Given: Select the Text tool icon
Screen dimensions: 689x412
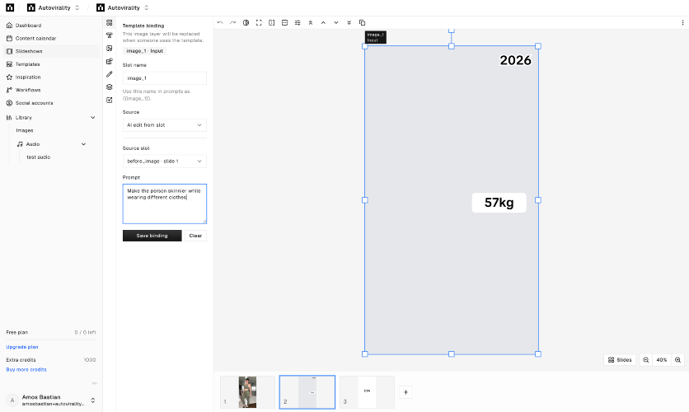Looking at the screenshot, I should pos(110,35).
